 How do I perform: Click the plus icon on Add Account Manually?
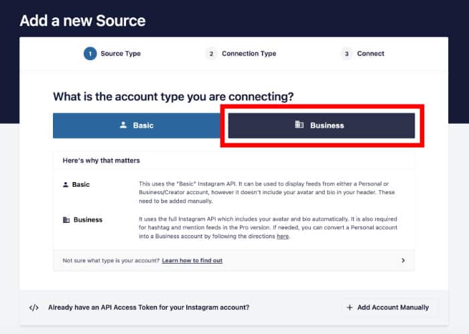click(349, 307)
